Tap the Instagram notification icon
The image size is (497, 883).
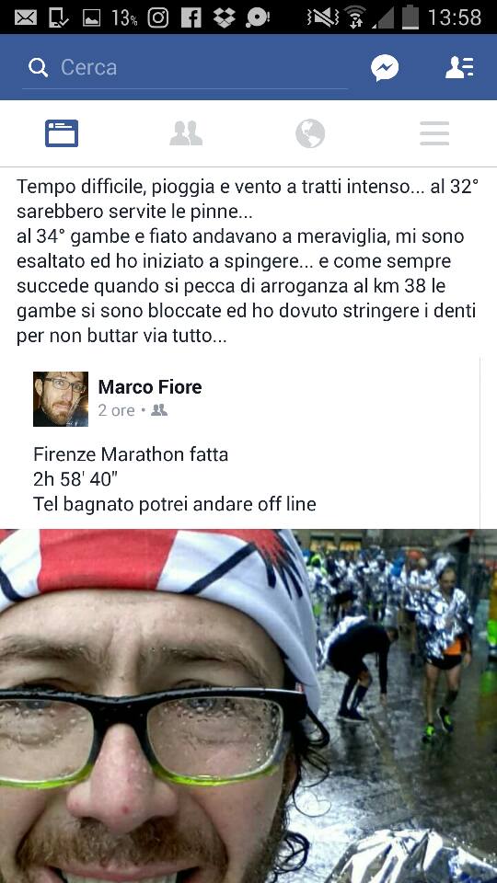tap(158, 17)
